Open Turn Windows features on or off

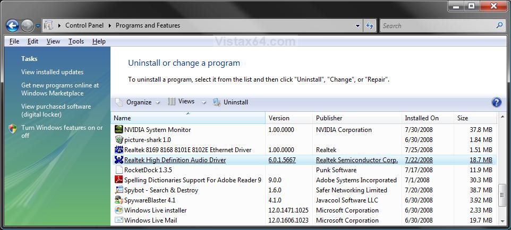(x=62, y=131)
